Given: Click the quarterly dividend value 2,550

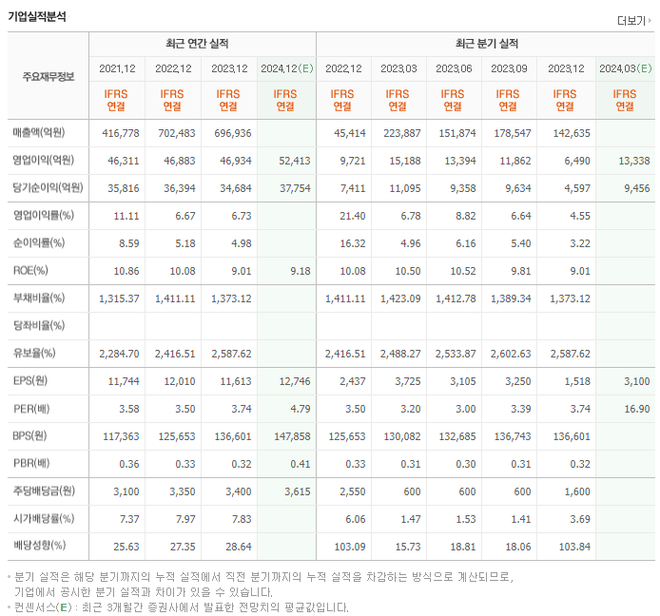Looking at the screenshot, I should coord(353,491).
